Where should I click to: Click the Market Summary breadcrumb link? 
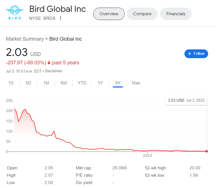click(25, 39)
